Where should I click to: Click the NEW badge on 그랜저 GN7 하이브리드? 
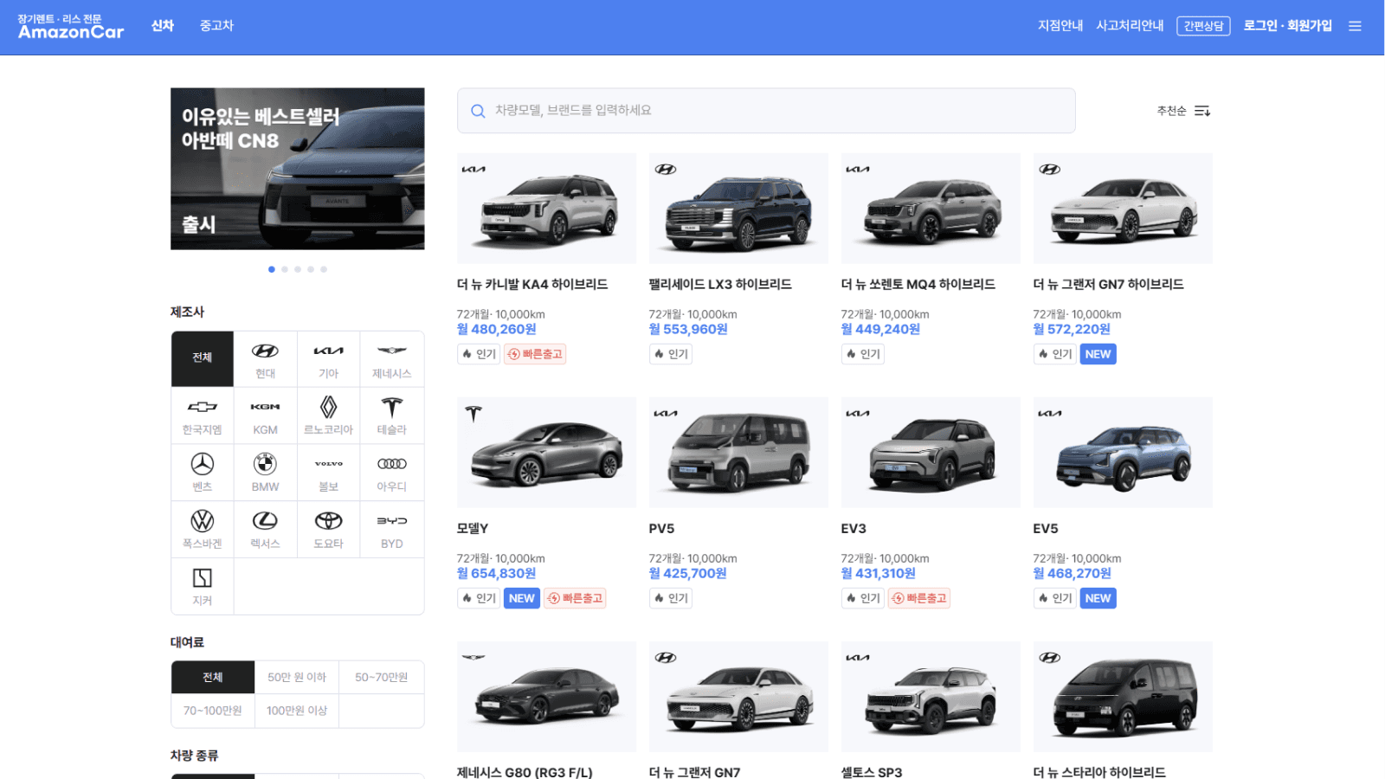coord(1098,354)
